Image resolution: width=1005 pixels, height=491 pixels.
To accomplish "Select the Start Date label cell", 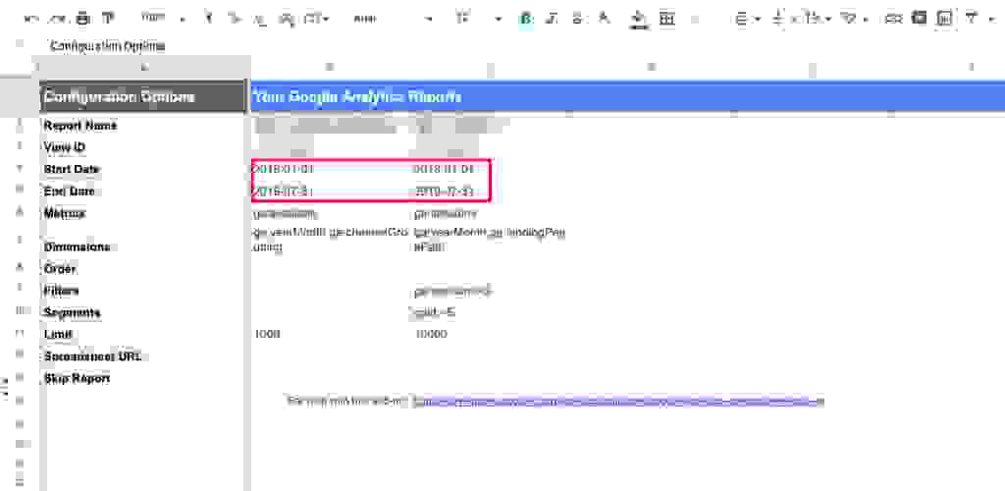I will coord(142,169).
